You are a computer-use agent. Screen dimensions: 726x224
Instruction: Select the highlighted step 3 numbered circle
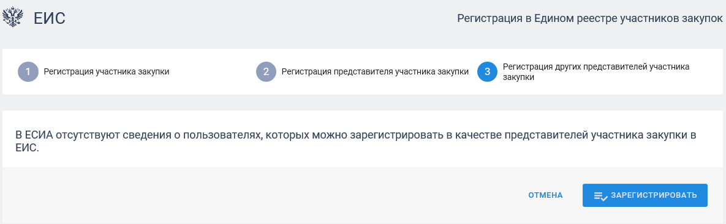[487, 72]
